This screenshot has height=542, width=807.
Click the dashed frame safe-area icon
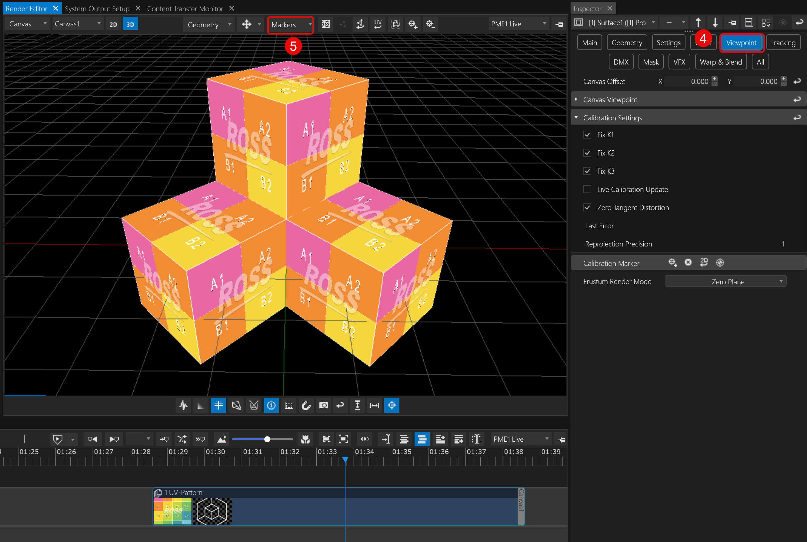pyautogui.click(x=289, y=405)
